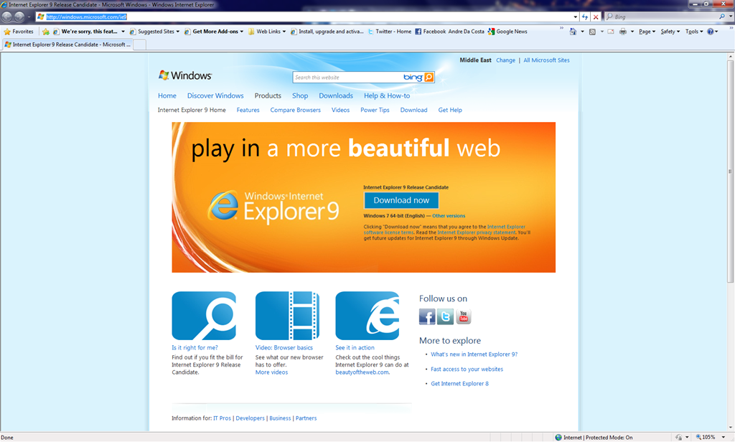Open the Andre Da Costa favorite
735x442 pixels.
point(466,32)
